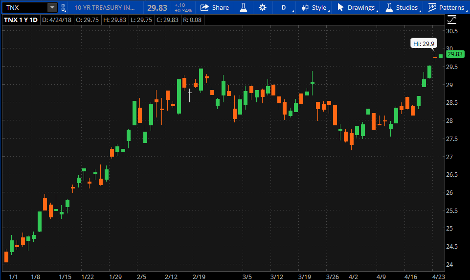This screenshot has width=470, height=280.
Task: Click the +0.34% change value
Action: (183, 10)
